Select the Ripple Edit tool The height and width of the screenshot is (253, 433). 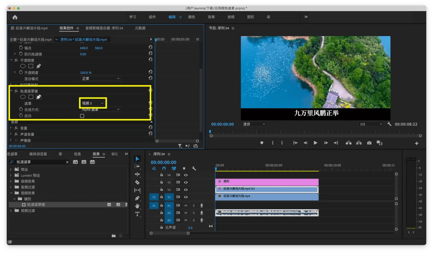tap(137, 174)
